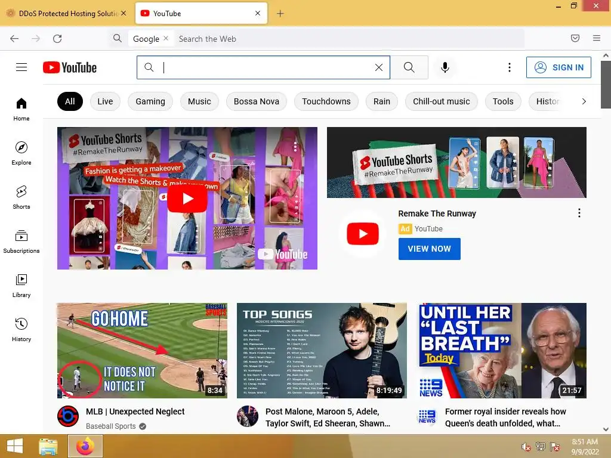Go back in browser
Viewport: 611px width, 458px height.
click(x=14, y=39)
